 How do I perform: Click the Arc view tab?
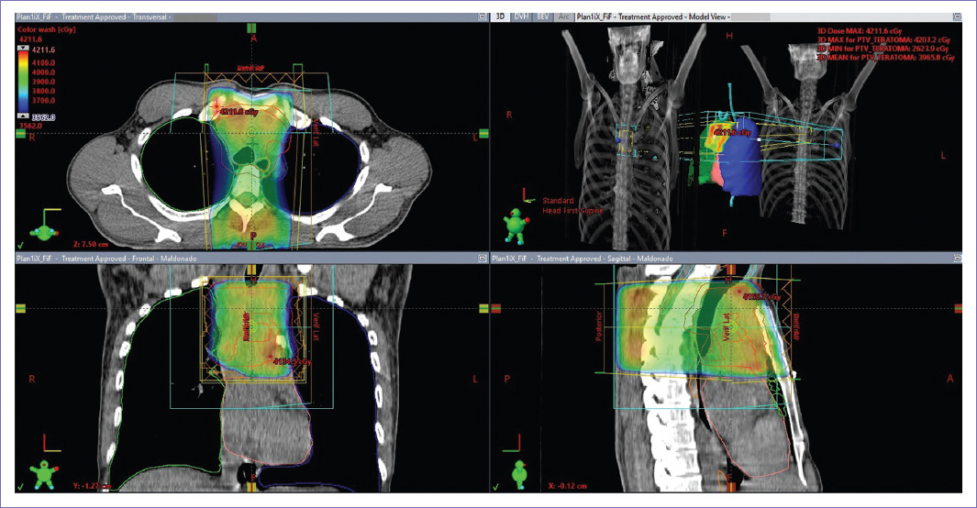point(563,17)
